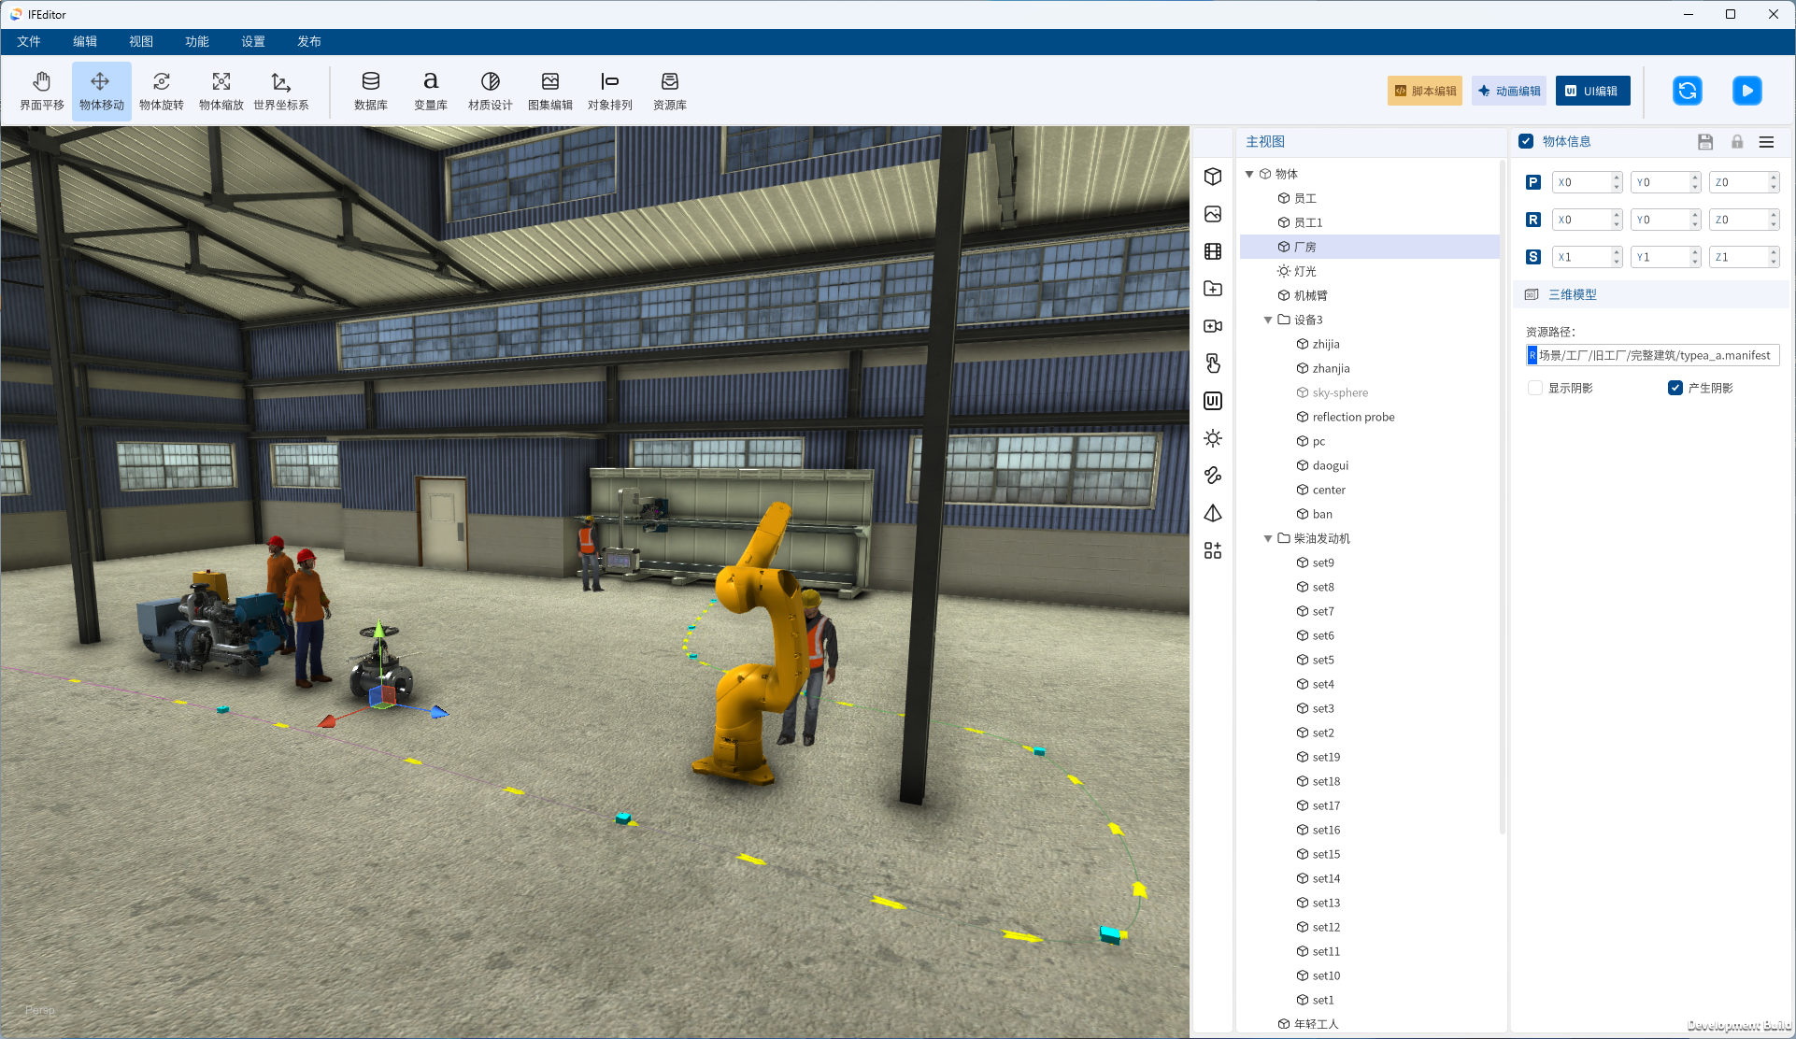The height and width of the screenshot is (1039, 1796).
Task: Click the sun light sidebar icon
Action: point(1213,438)
